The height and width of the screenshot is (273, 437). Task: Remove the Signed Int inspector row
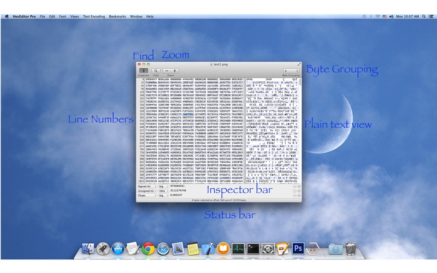[x=294, y=186]
